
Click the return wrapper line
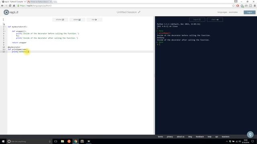pyautogui.click(x=19, y=42)
